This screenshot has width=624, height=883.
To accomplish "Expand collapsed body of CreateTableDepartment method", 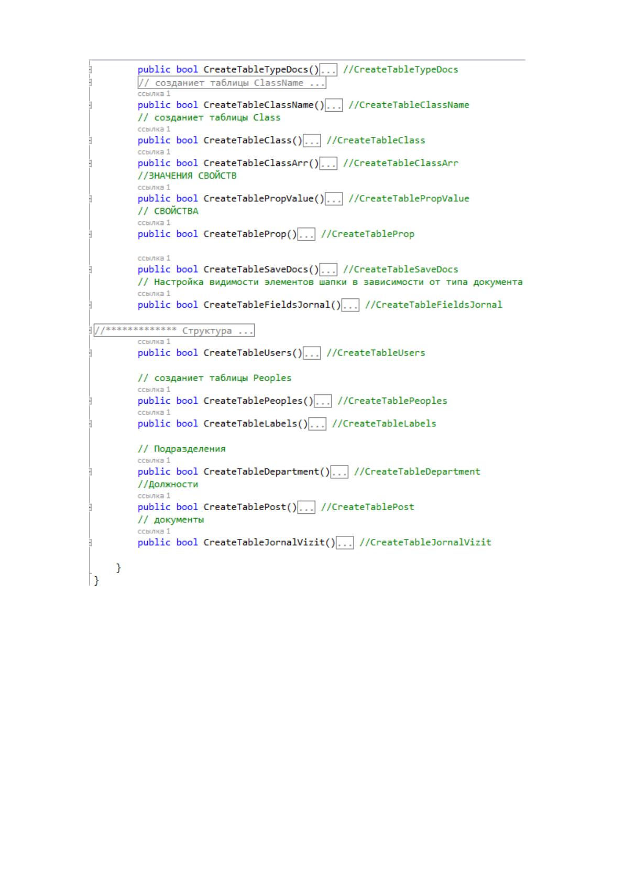I will (x=340, y=472).
